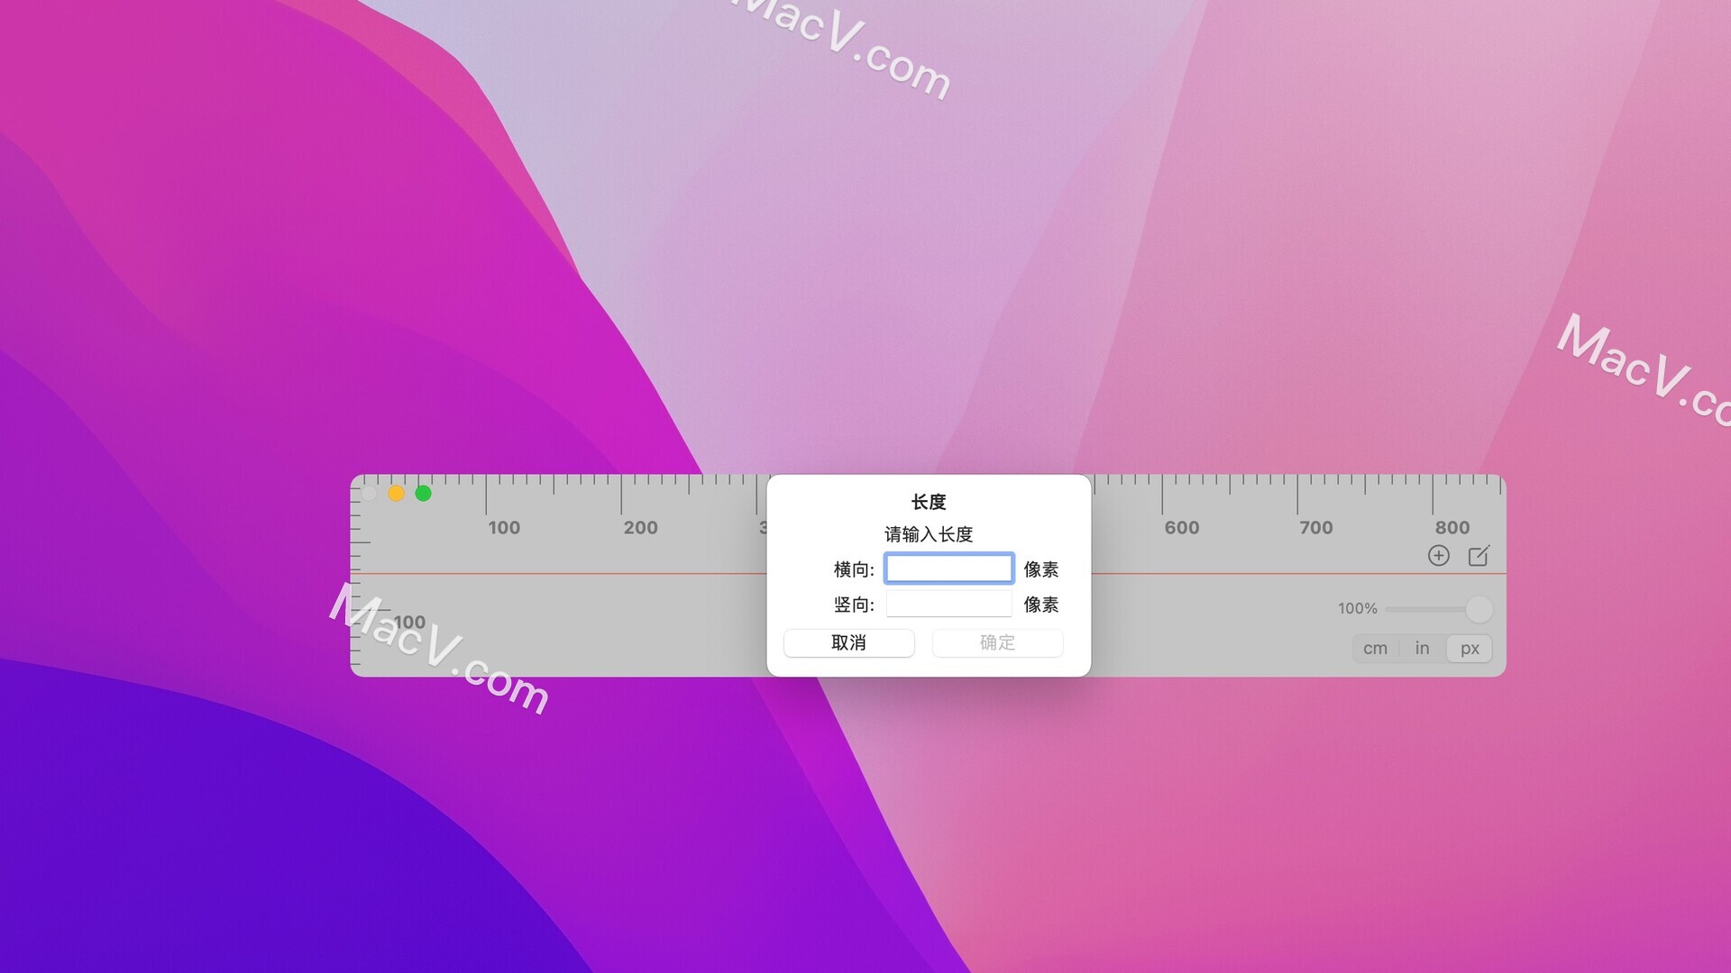1731x973 pixels.
Task: Click the gray close button on ruler window
Action: coord(369,494)
